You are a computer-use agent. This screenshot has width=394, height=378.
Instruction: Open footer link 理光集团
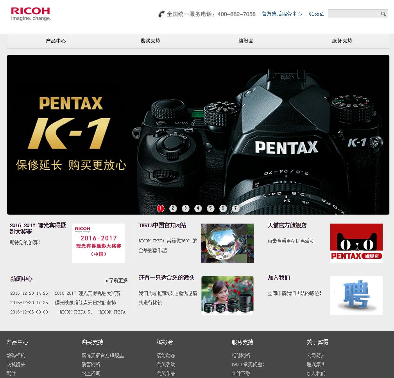pos(316,364)
